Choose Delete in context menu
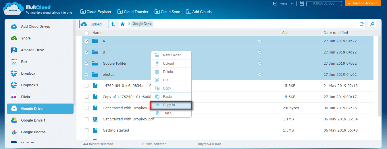Image resolution: width=387 pixels, height=149 pixels. (171, 72)
